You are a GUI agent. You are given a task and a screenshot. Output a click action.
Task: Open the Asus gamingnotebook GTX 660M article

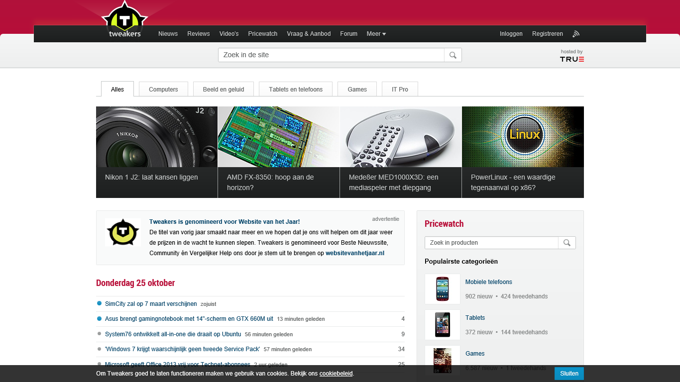tap(189, 319)
